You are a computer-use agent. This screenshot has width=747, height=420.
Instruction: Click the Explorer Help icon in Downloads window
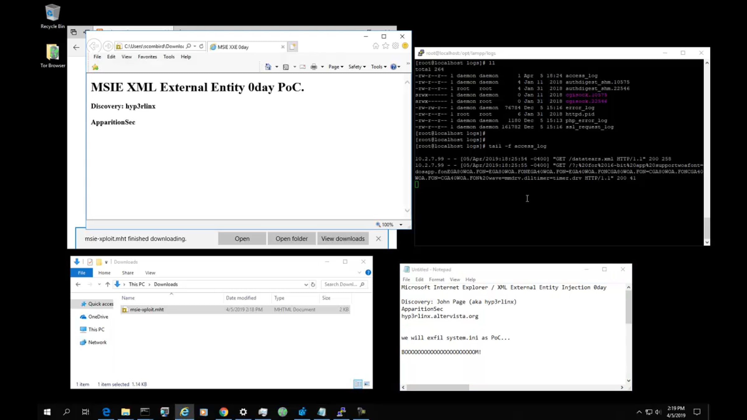click(x=368, y=273)
